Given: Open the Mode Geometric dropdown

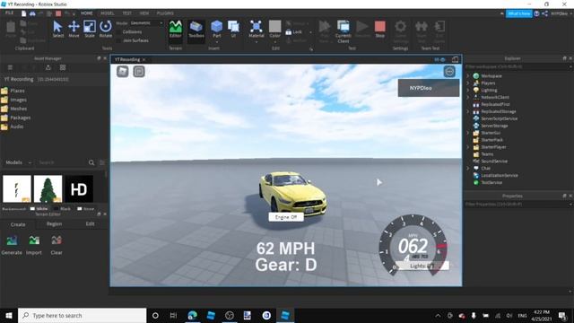Looking at the screenshot, I should [x=146, y=22].
